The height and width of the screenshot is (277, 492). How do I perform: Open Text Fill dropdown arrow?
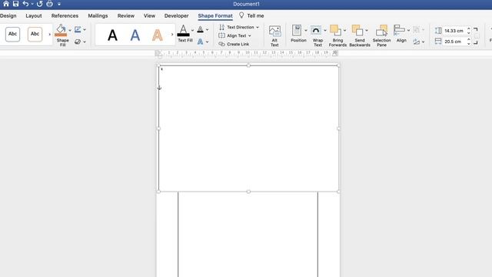click(193, 31)
